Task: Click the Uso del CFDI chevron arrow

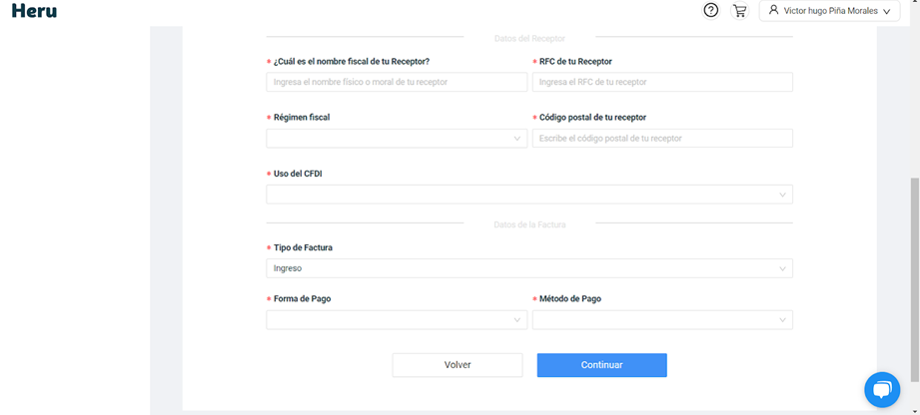Action: click(x=783, y=195)
